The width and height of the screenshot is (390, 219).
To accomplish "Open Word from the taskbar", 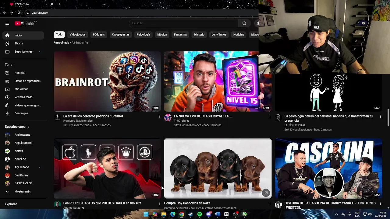I will [217, 214].
